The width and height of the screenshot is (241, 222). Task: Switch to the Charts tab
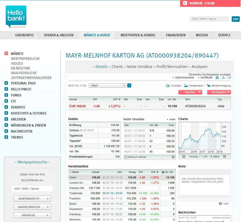[117, 67]
